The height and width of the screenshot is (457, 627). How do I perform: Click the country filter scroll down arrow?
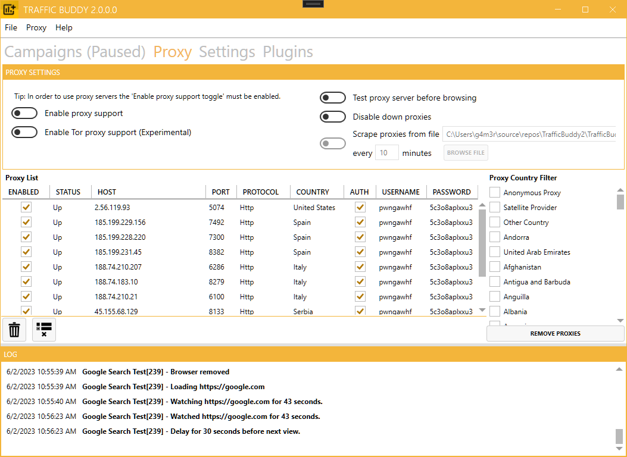click(620, 320)
